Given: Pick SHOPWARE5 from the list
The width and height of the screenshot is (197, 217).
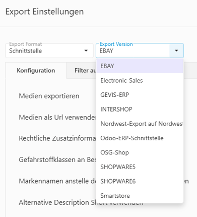Looking at the screenshot, I should tap(140, 167).
